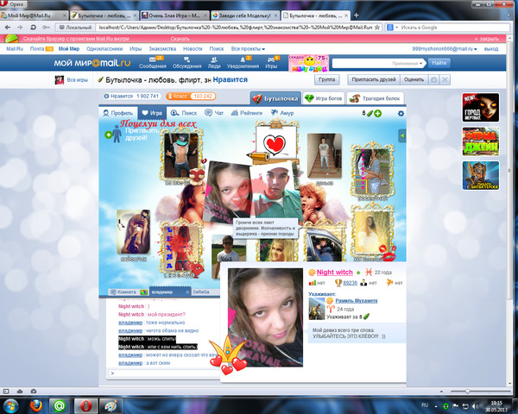
Task: Expand the side panel green arrow
Action: (x=402, y=135)
